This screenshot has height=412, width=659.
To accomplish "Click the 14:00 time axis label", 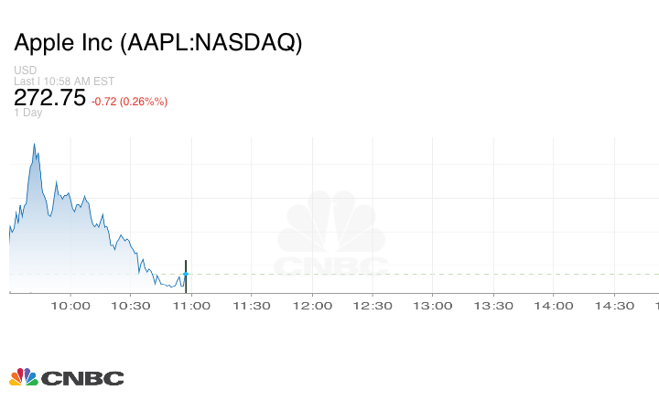I will click(555, 306).
